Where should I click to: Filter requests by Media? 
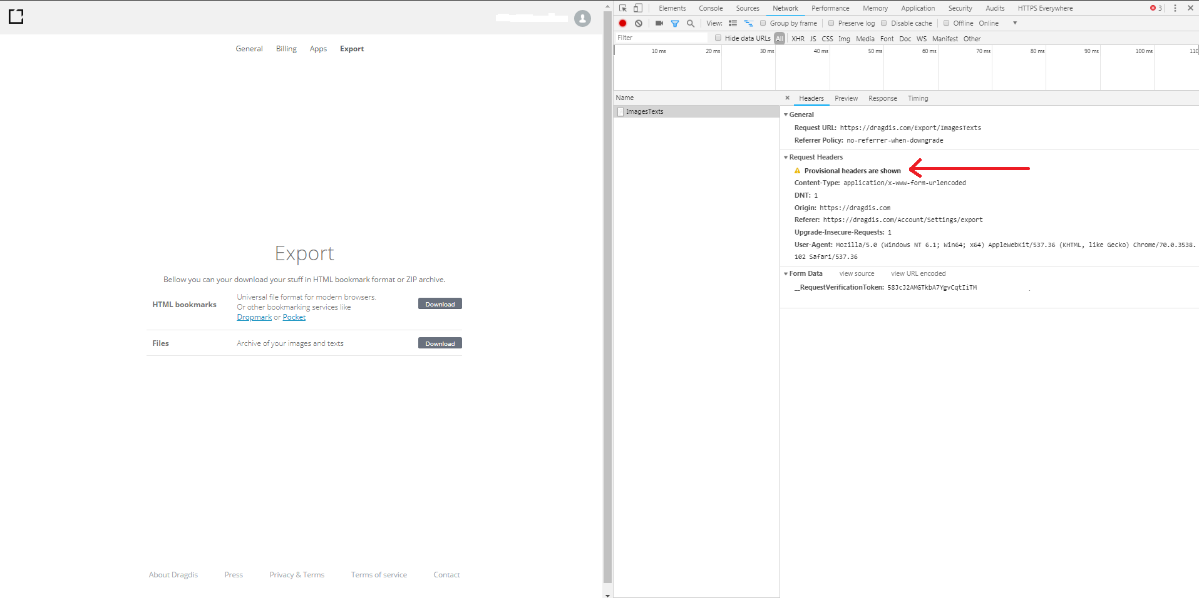point(865,39)
